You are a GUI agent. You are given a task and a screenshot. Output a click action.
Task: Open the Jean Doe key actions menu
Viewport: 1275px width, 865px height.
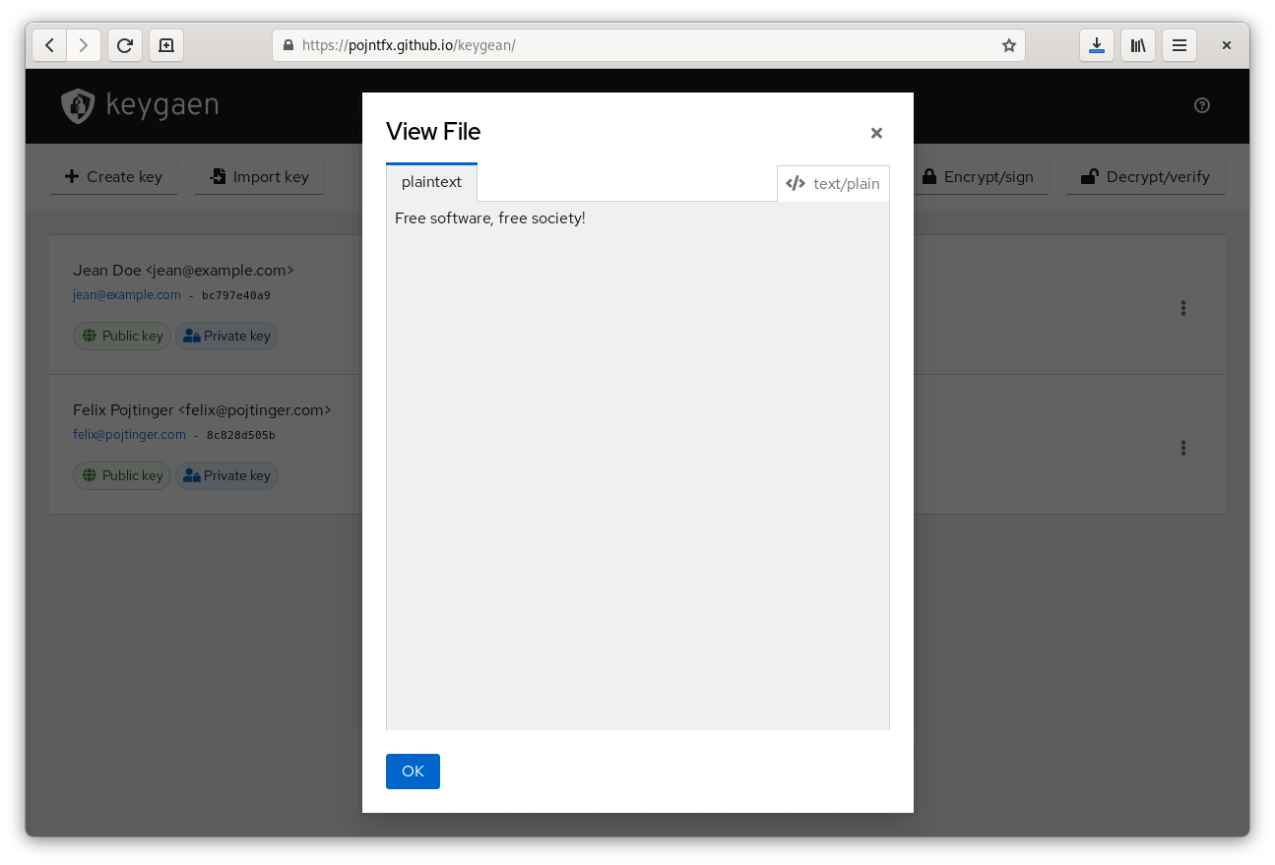click(1183, 308)
